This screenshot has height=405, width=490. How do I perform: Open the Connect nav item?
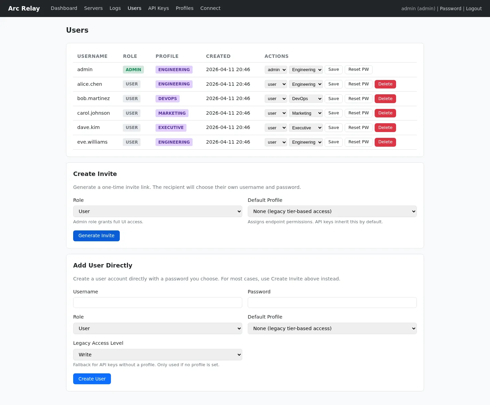pos(210,8)
